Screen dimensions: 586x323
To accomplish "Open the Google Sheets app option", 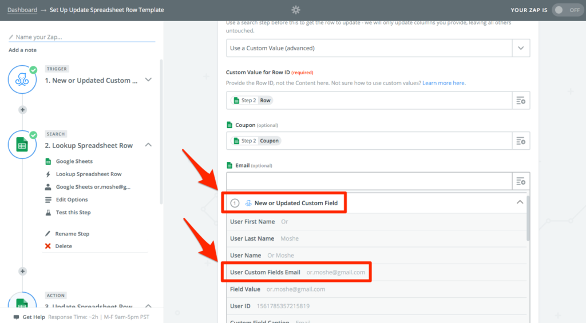I will (x=74, y=161).
